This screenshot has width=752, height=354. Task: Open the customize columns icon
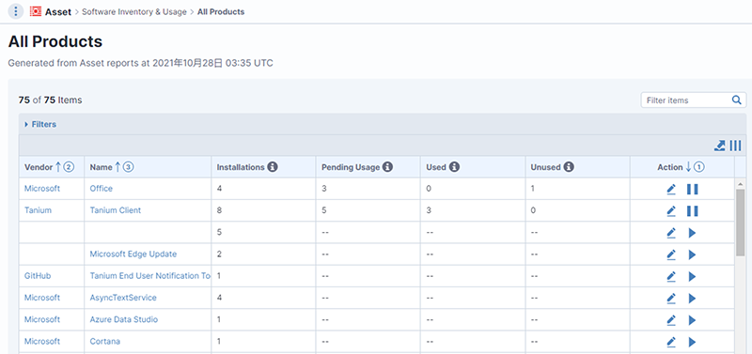pyautogui.click(x=735, y=146)
